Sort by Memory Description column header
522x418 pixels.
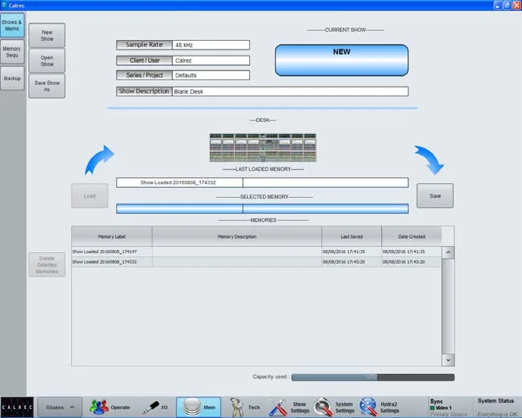click(x=236, y=236)
